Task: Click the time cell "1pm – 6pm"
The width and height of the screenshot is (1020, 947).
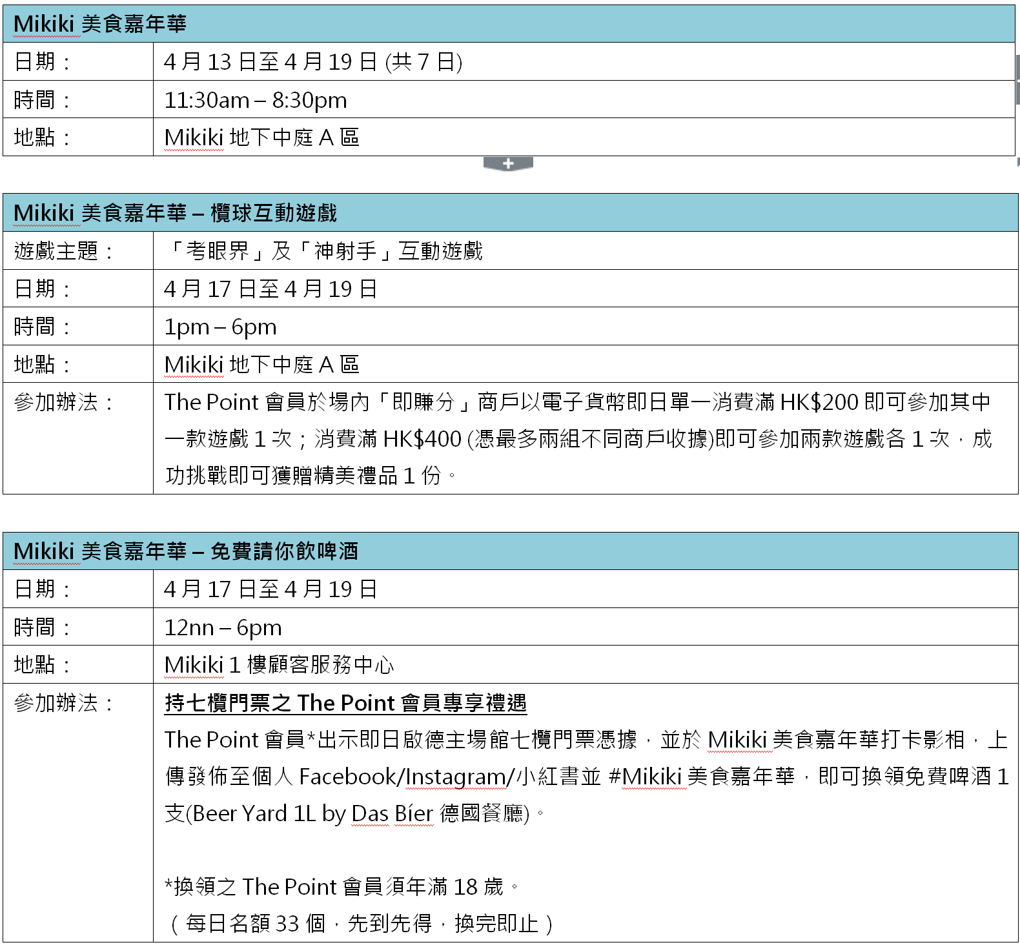Action: 220,327
